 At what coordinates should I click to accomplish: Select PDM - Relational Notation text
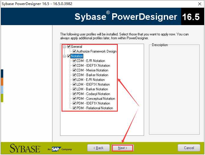pyautogui.click(x=95, y=108)
